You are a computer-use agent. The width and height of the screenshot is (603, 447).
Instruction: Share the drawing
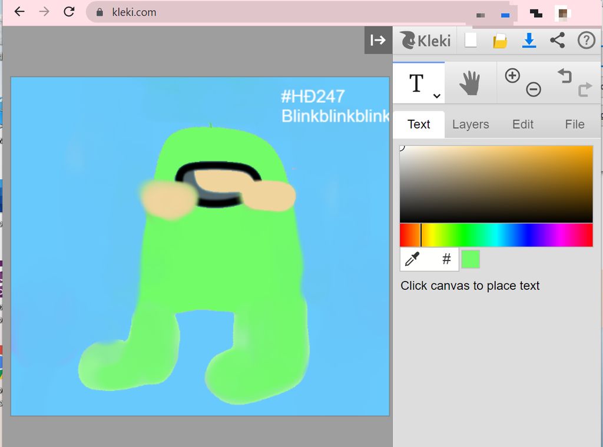tap(558, 40)
